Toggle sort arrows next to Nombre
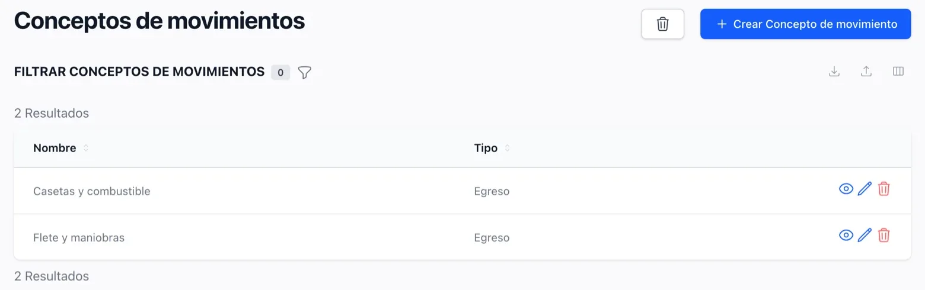This screenshot has height=290, width=925. pos(86,148)
